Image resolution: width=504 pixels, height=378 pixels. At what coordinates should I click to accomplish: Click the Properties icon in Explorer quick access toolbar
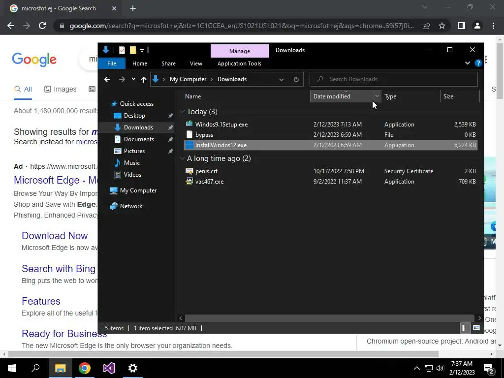122,50
